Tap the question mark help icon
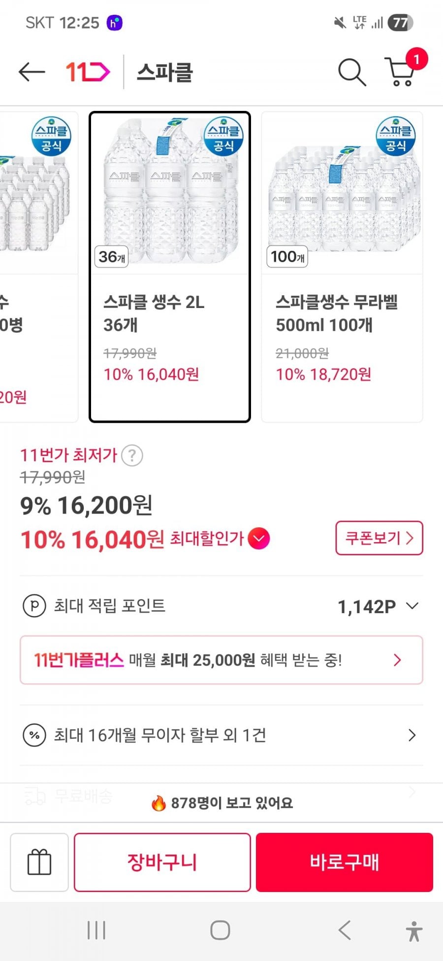This screenshot has height=961, width=443. (132, 456)
